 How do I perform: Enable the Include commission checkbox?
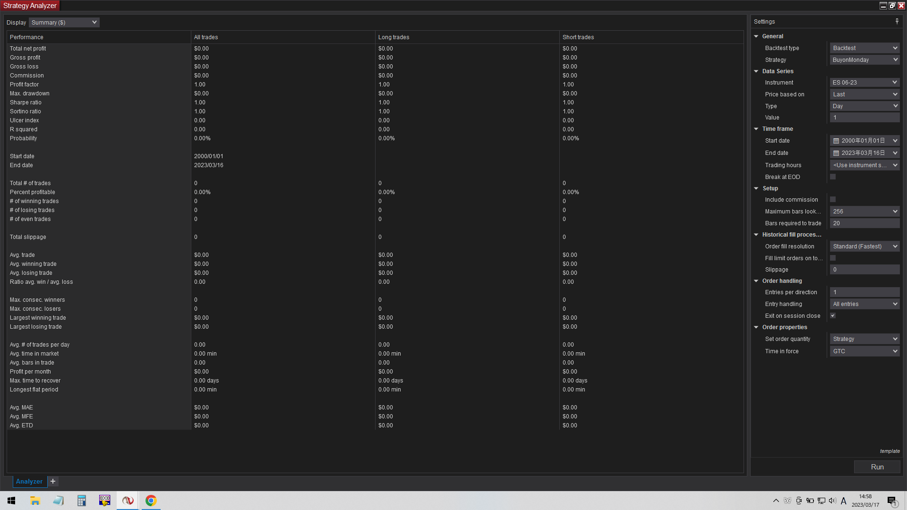click(x=833, y=200)
